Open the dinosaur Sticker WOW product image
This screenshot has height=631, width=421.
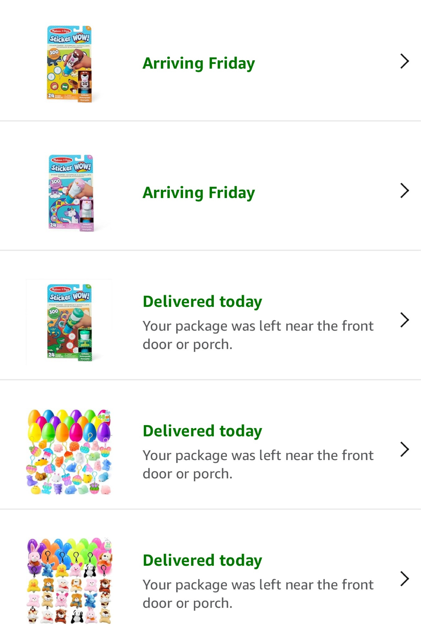[x=69, y=322]
